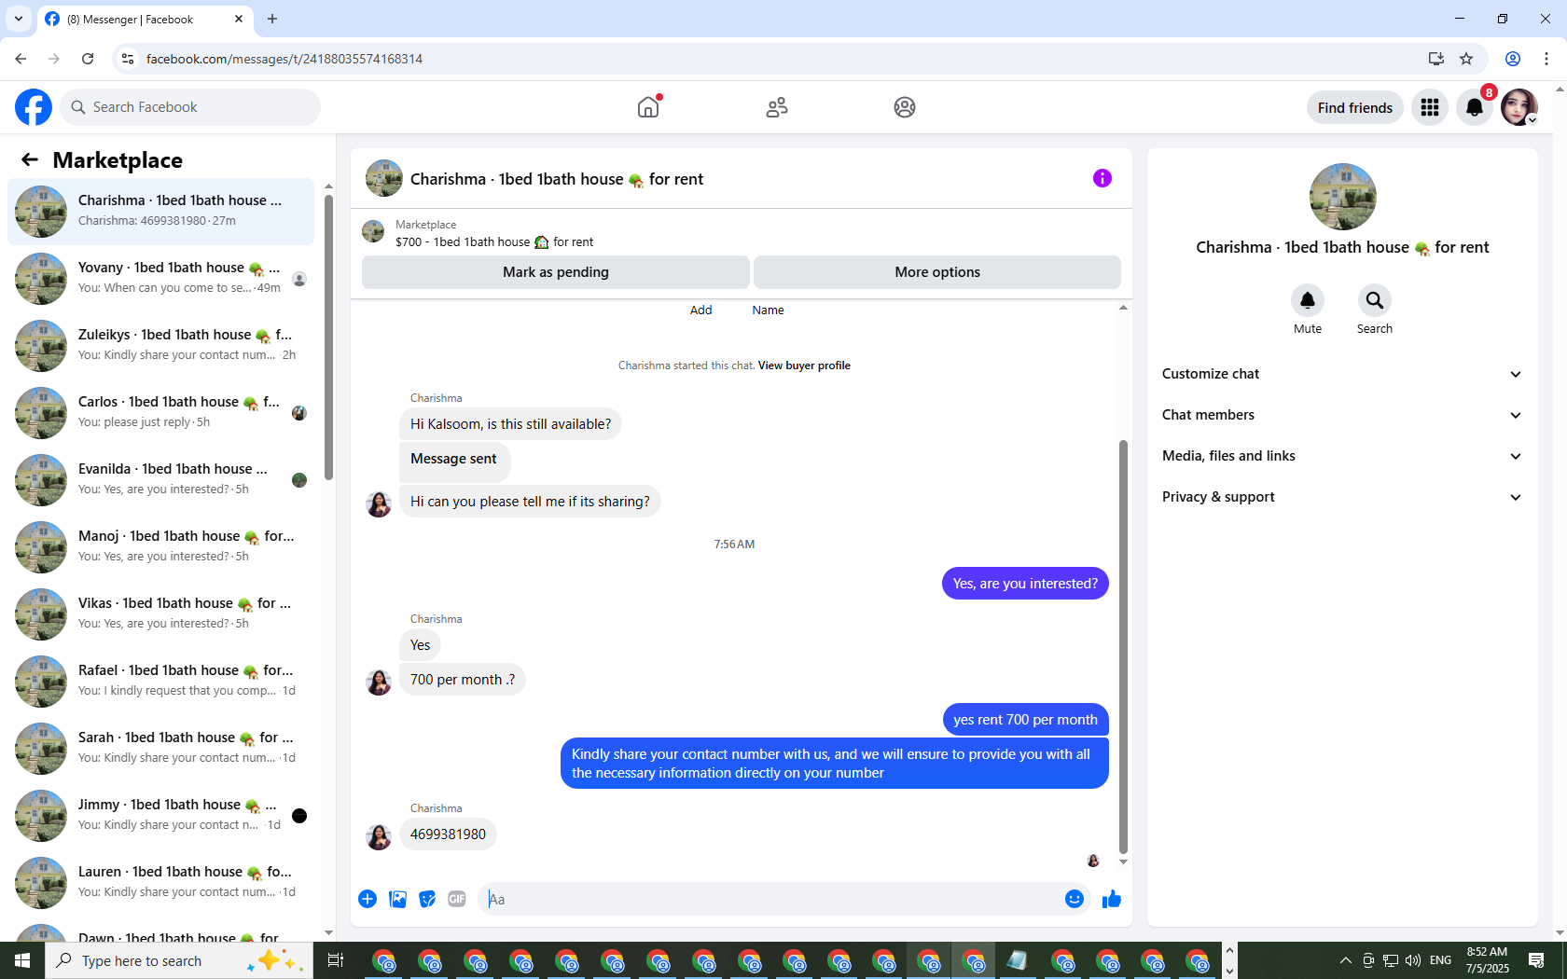The width and height of the screenshot is (1567, 979).
Task: Open site information icon in address bar
Action: 128,59
